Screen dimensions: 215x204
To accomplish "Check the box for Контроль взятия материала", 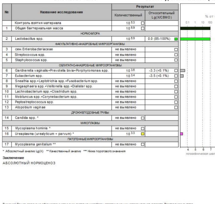I will point(143,23).
